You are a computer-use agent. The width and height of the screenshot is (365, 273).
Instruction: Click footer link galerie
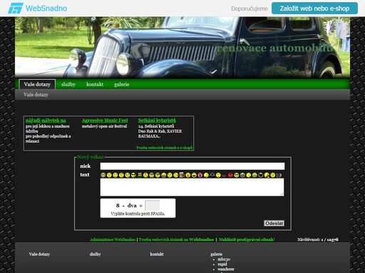[x=217, y=254]
